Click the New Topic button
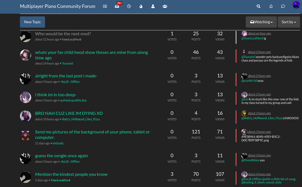Viewport: 302px width, 187px height. pyautogui.click(x=32, y=22)
